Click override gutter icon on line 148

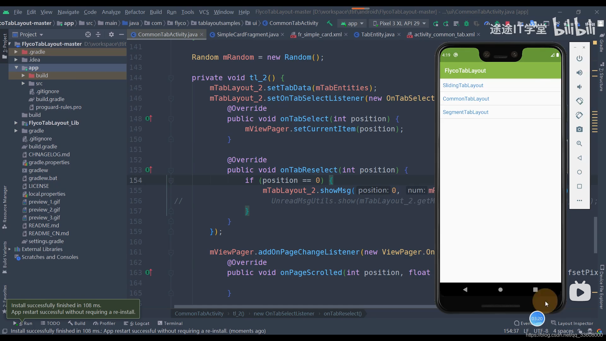(x=149, y=119)
